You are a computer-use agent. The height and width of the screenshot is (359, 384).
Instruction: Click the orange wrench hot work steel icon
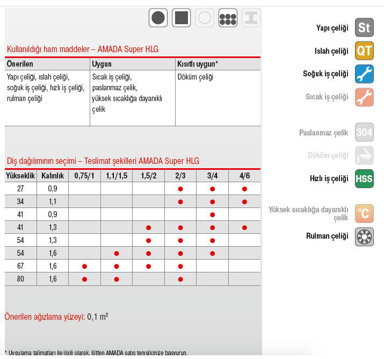click(365, 97)
